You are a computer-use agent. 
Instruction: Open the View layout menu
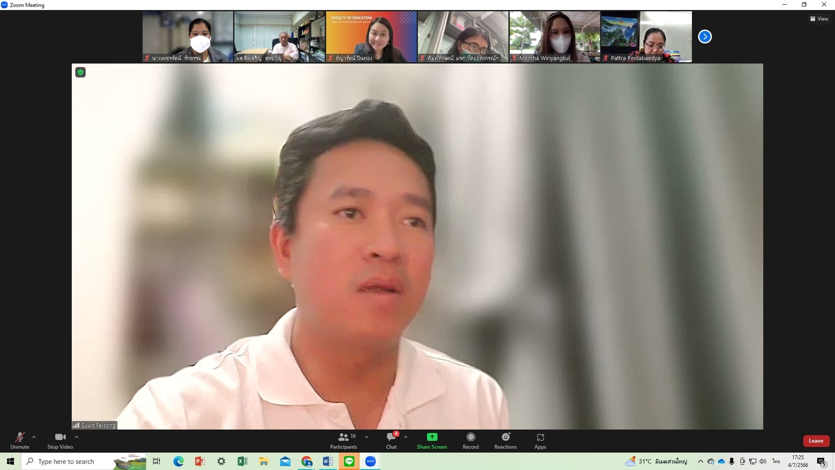tap(819, 19)
